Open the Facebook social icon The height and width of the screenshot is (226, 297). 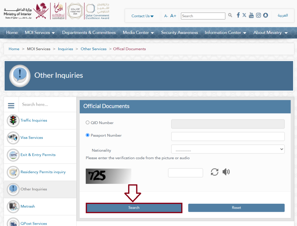click(x=238, y=15)
